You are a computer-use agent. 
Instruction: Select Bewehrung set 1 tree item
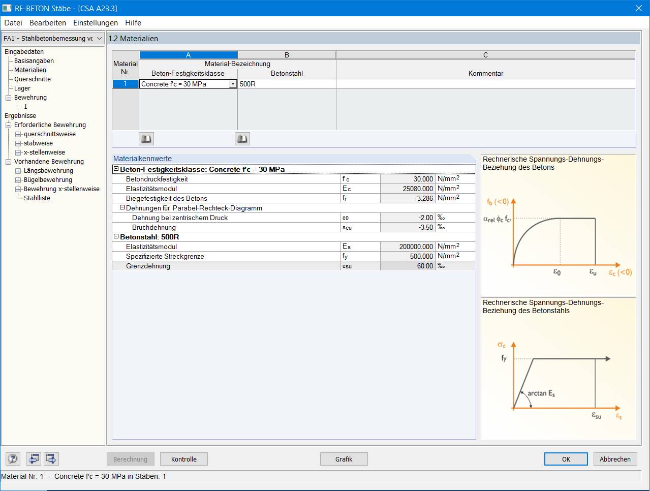[25, 107]
